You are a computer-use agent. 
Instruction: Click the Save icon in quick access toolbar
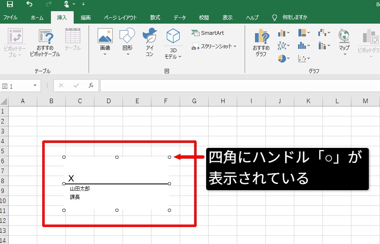(x=10, y=4)
